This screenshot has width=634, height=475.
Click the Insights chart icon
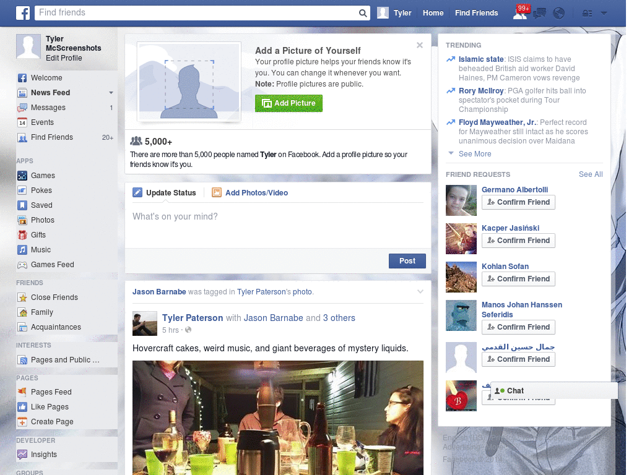22,455
